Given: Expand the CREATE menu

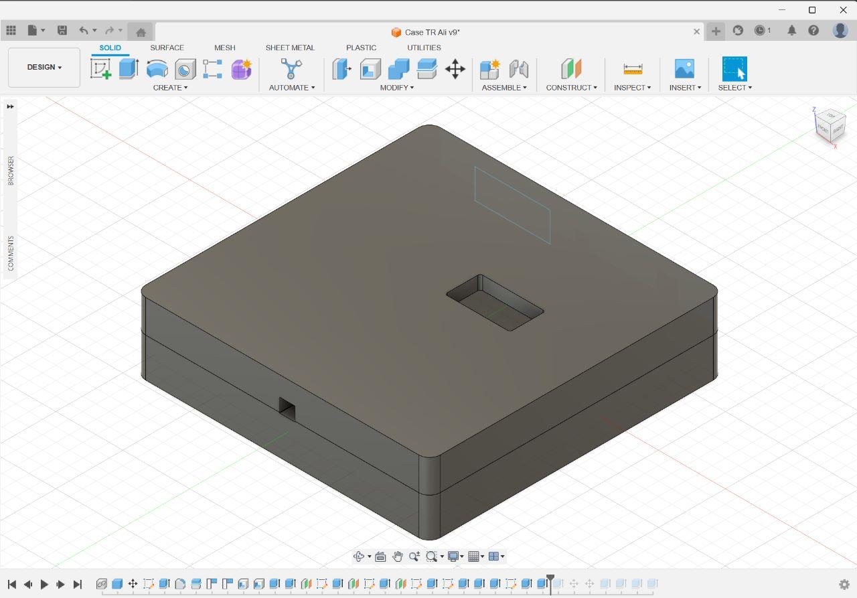Looking at the screenshot, I should point(170,88).
